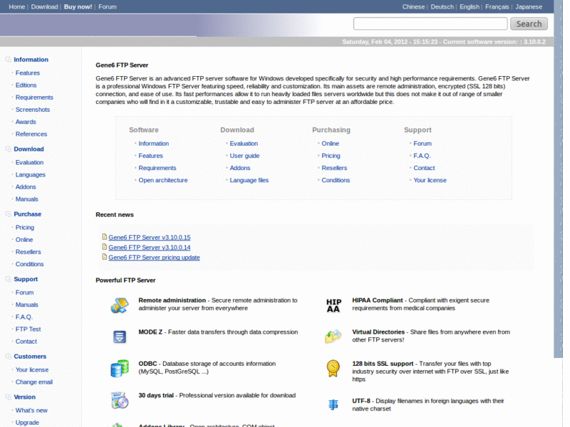Click document icon beside v3.10.0.15 news

pyautogui.click(x=104, y=237)
